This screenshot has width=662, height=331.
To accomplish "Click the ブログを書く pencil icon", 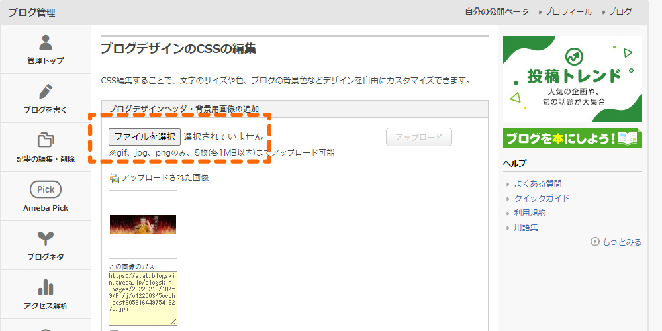I will (x=46, y=91).
